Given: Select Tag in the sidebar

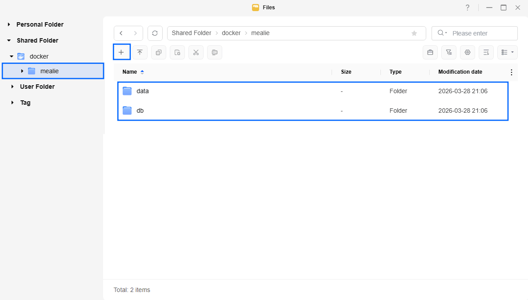Looking at the screenshot, I should click(x=25, y=103).
